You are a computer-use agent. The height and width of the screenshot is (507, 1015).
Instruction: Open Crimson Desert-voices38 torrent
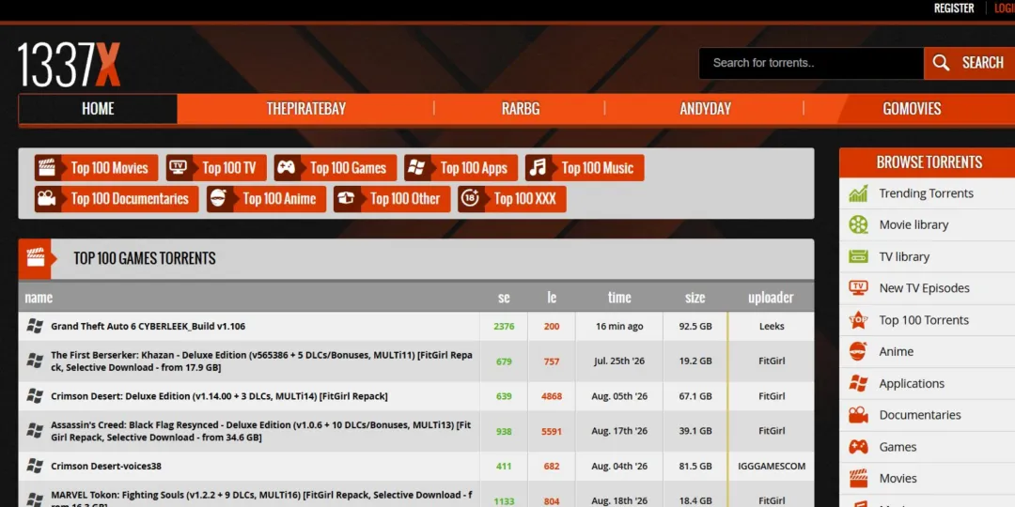(x=106, y=466)
